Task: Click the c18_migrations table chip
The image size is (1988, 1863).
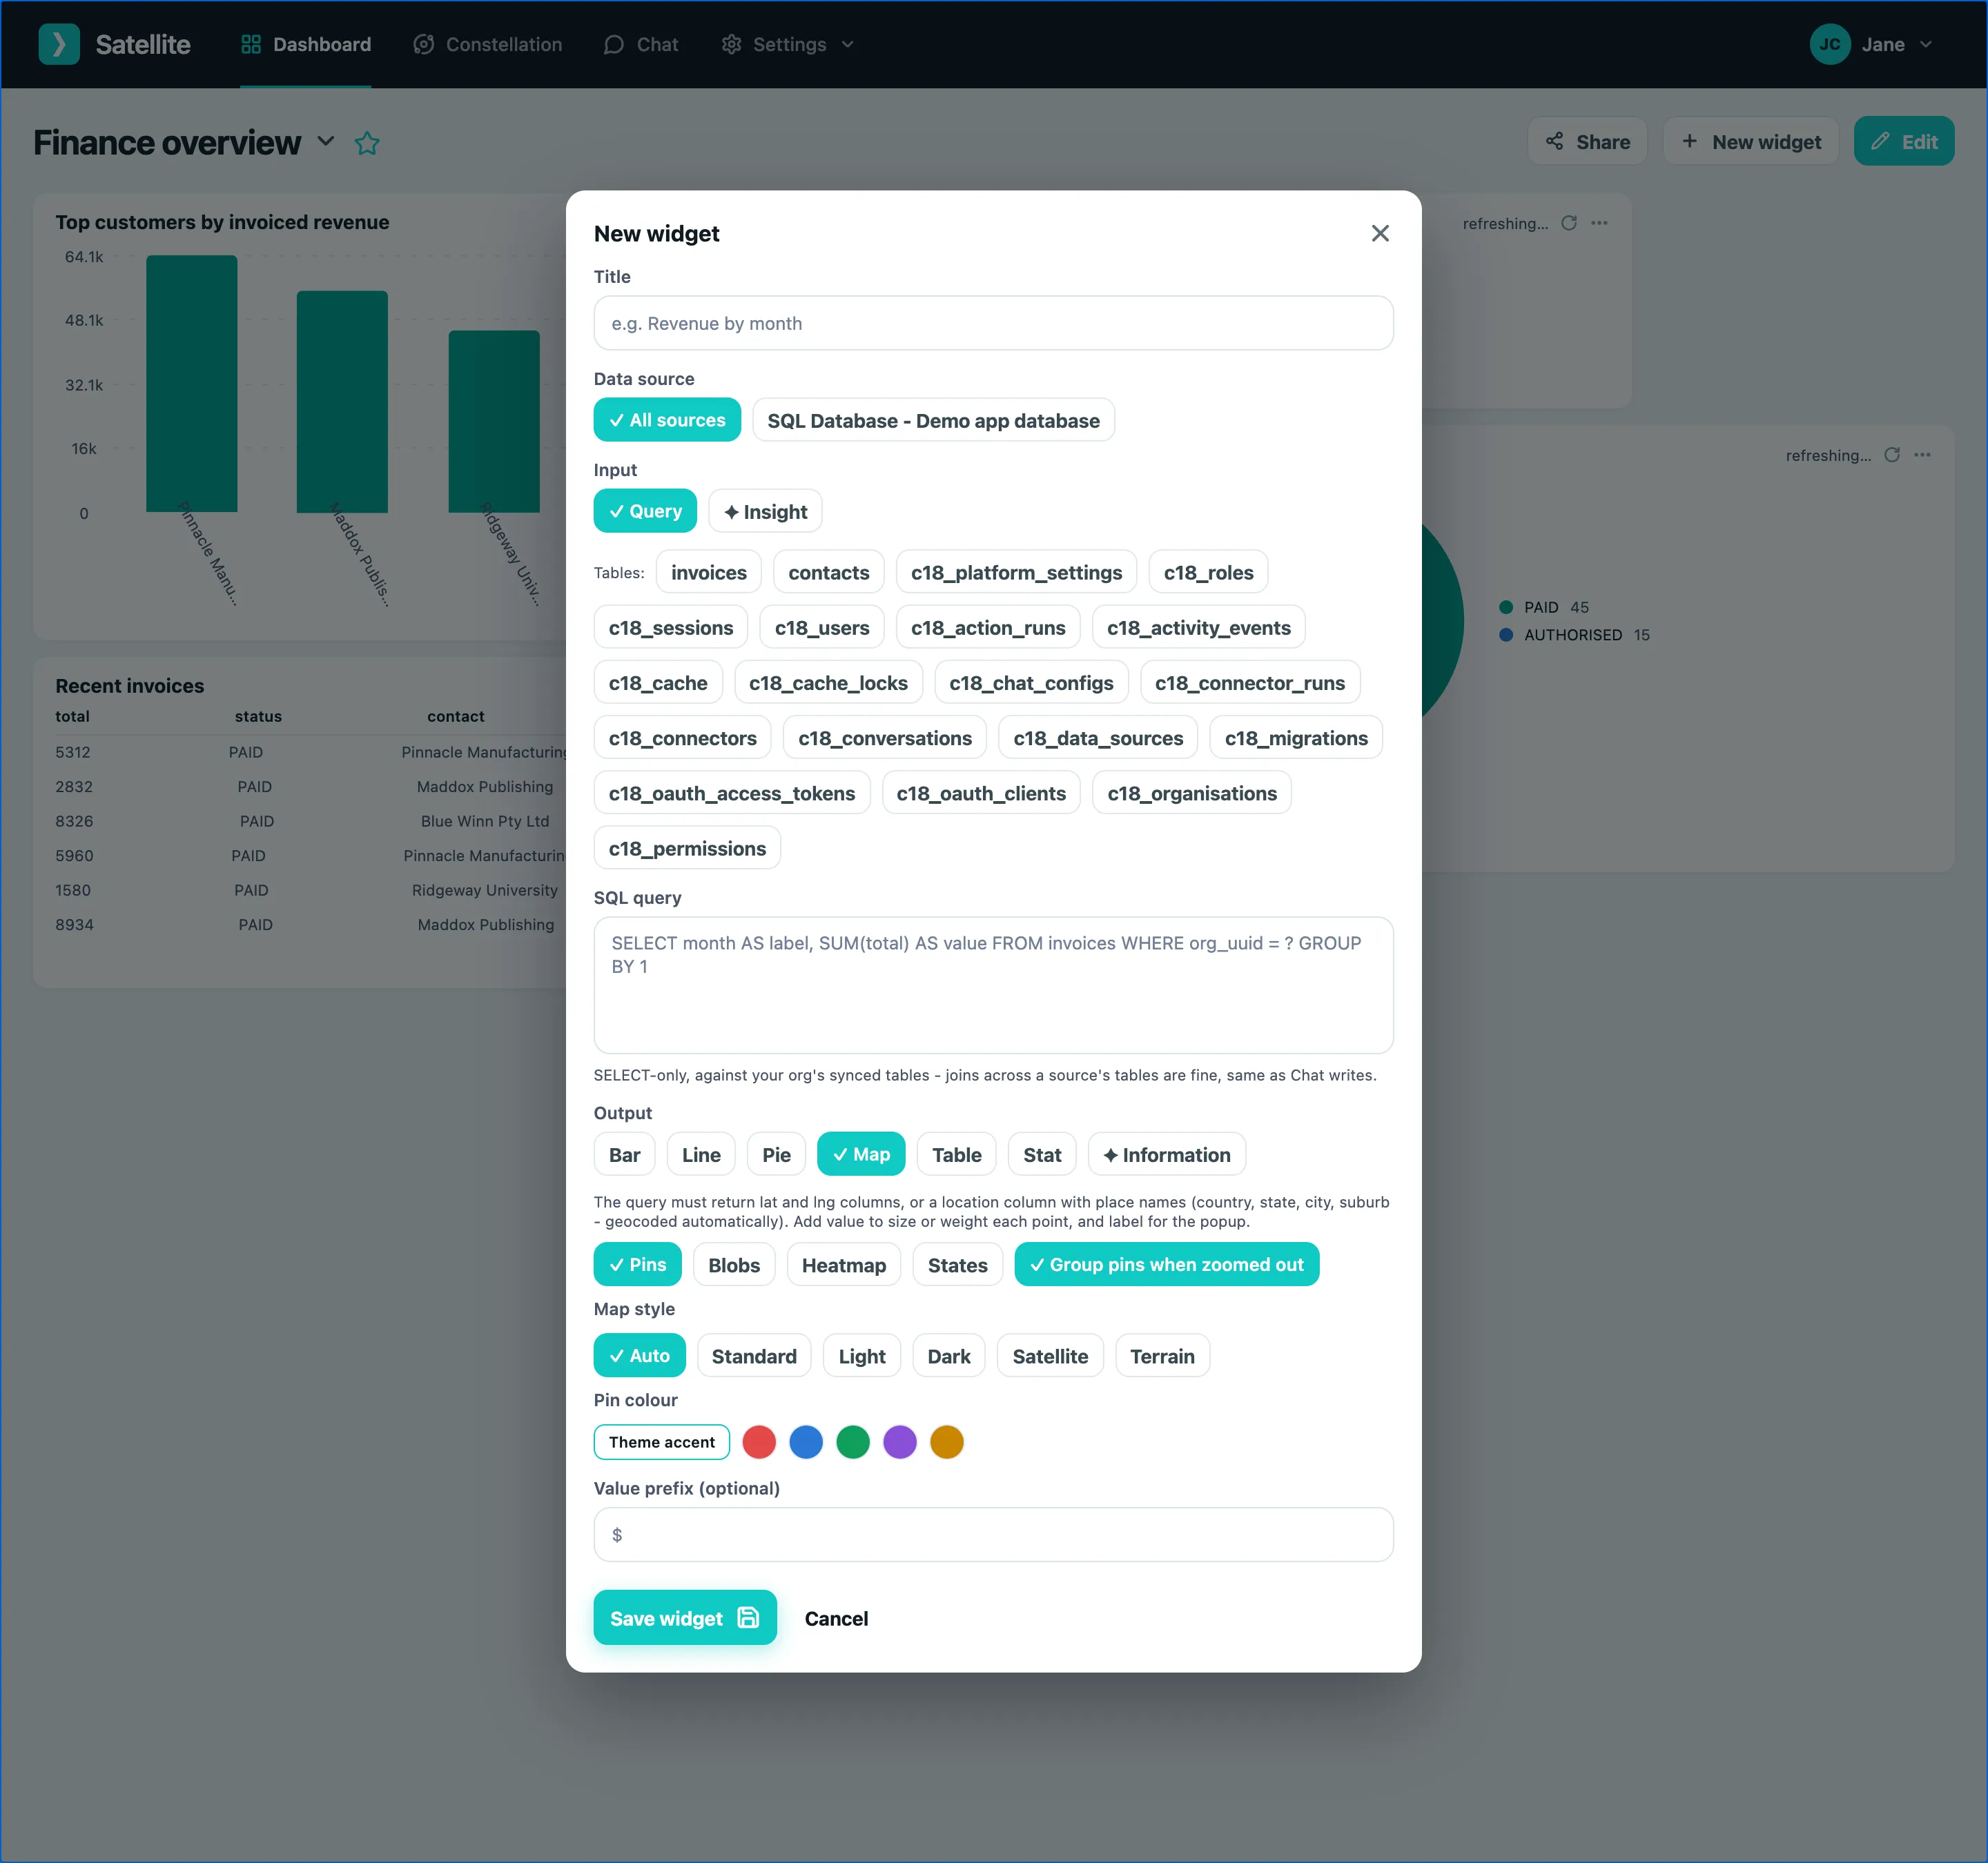Action: 1296,738
